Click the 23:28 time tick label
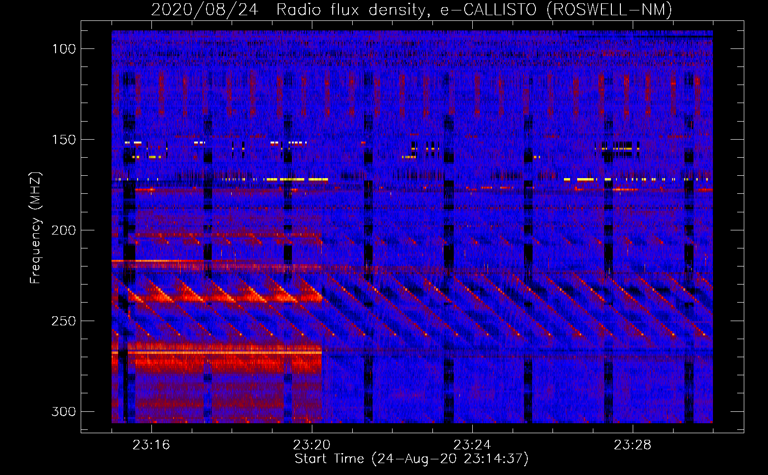Image resolution: width=768 pixels, height=475 pixels. tap(633, 445)
